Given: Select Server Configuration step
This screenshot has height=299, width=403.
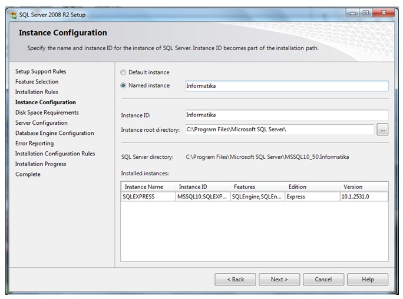Looking at the screenshot, I should pyautogui.click(x=41, y=122).
